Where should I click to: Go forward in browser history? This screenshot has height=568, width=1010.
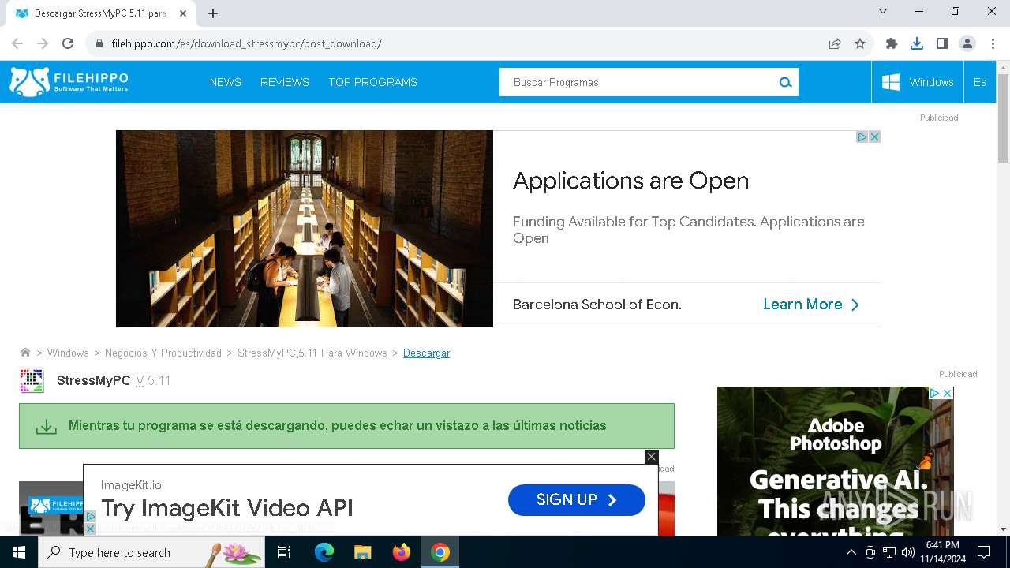tap(43, 43)
